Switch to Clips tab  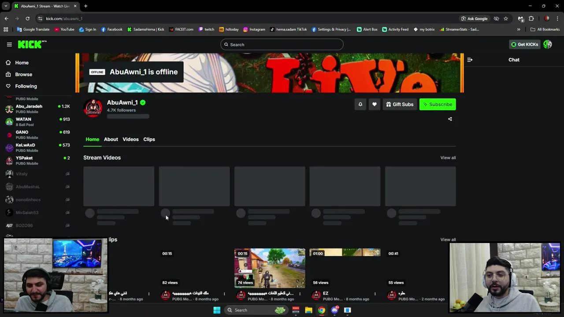(149, 139)
